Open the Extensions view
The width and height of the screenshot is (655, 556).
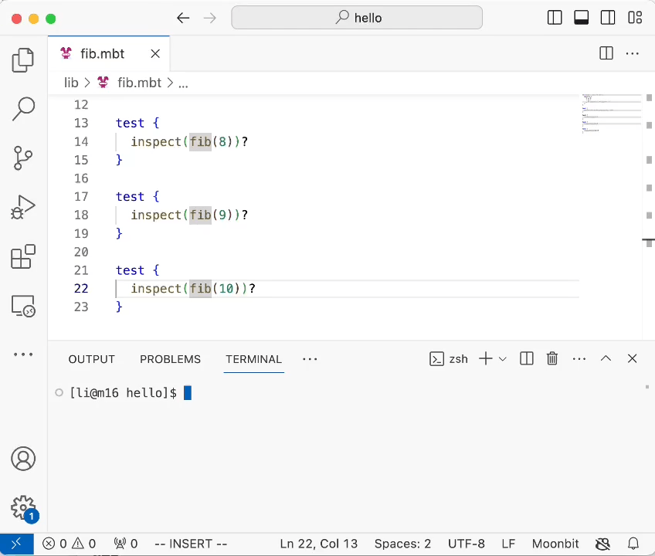(23, 255)
